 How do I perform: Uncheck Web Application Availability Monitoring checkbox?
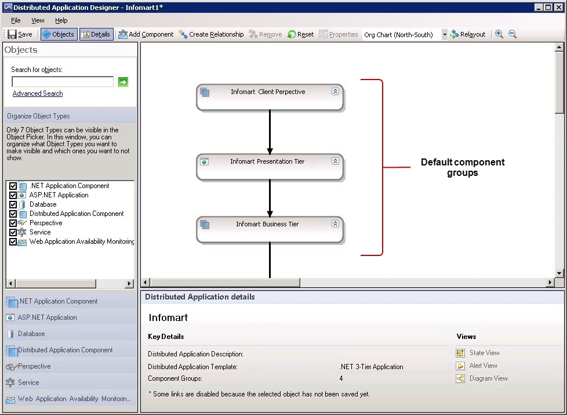(x=13, y=241)
